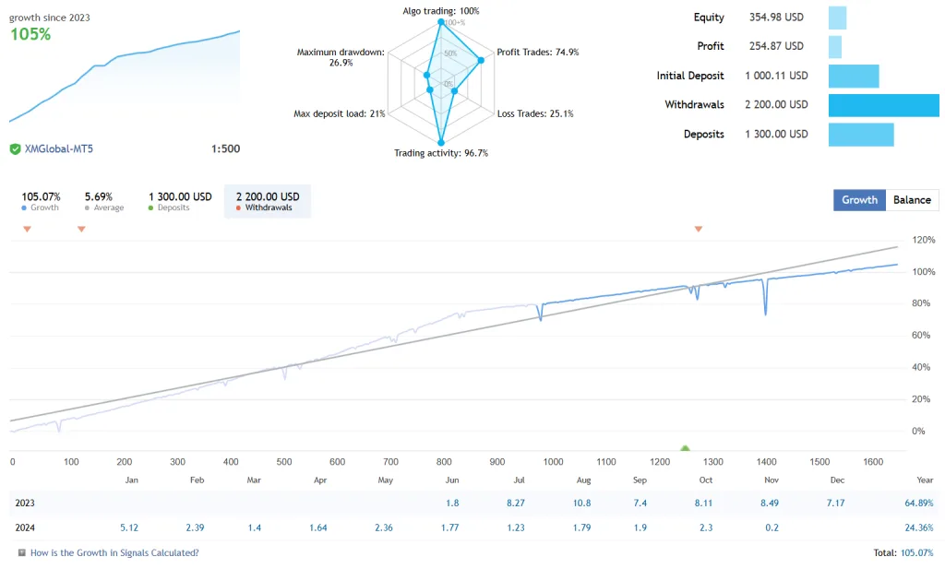The width and height of the screenshot is (945, 569).
Task: Click the 2023 yearly total 64.89%
Action: [918, 503]
